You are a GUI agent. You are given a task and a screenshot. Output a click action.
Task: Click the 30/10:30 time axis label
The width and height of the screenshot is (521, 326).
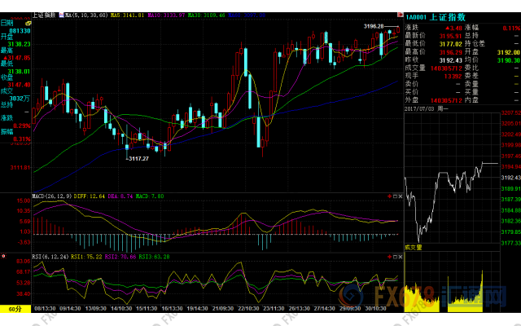pyautogui.click(x=375, y=308)
